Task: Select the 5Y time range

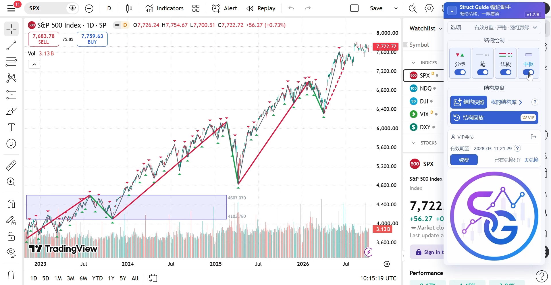Action: (x=123, y=278)
